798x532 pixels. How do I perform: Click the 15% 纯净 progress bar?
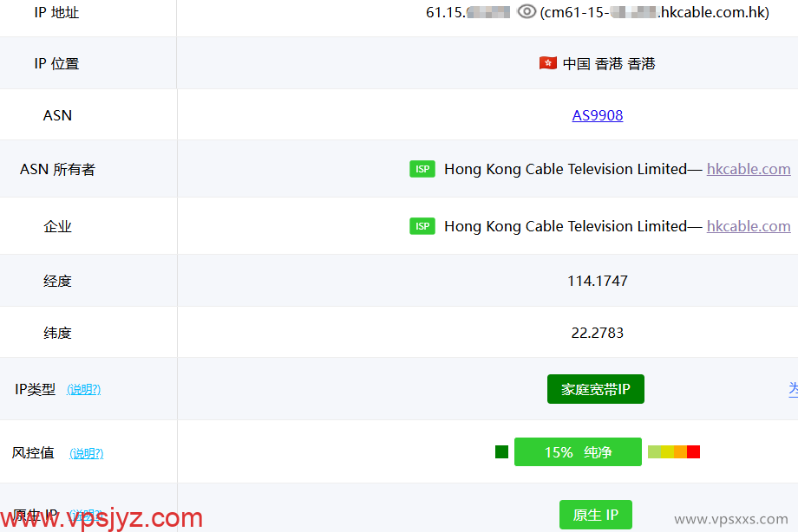click(578, 451)
